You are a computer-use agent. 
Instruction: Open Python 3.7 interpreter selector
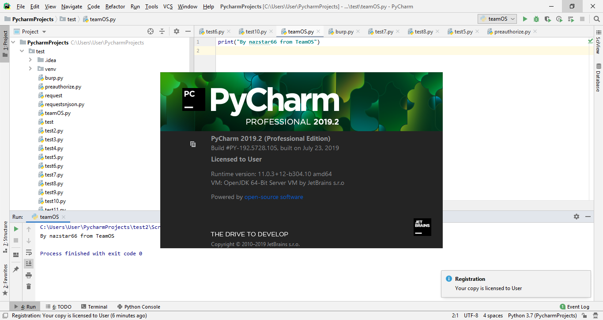(543, 315)
